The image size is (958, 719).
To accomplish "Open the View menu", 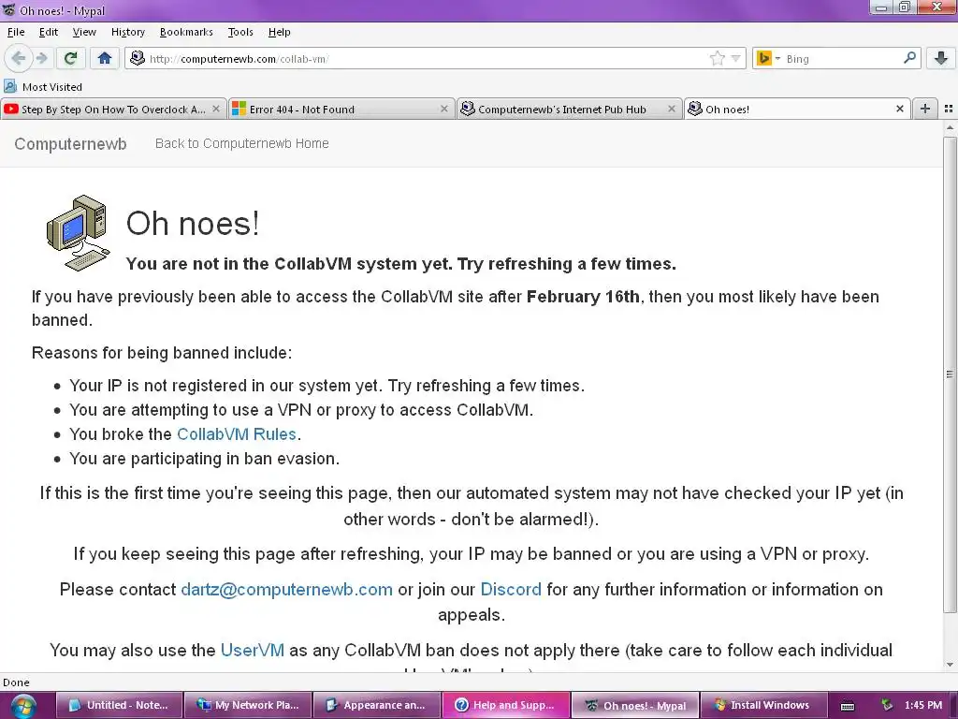I will [84, 32].
